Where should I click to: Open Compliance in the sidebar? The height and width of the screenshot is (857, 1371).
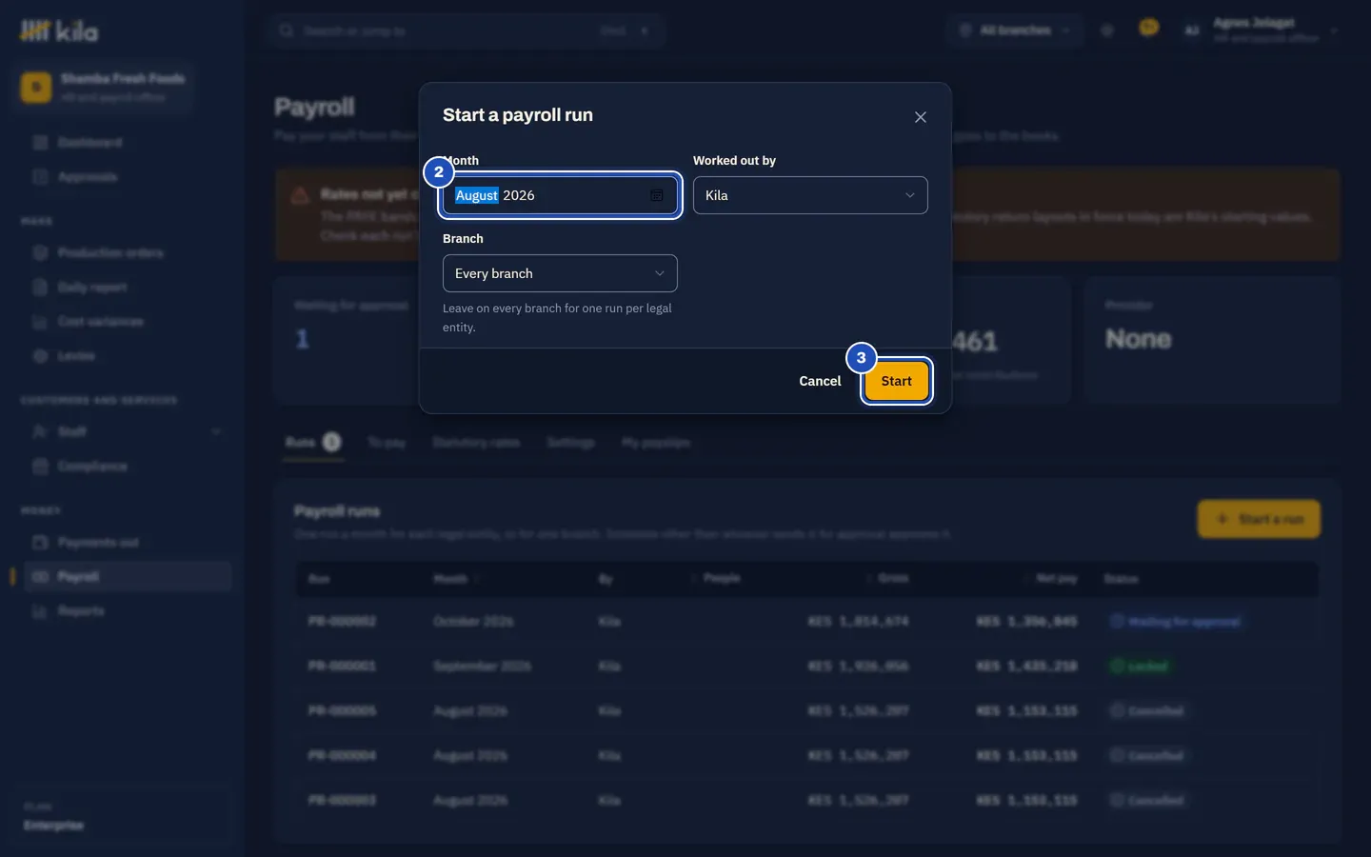(126, 466)
